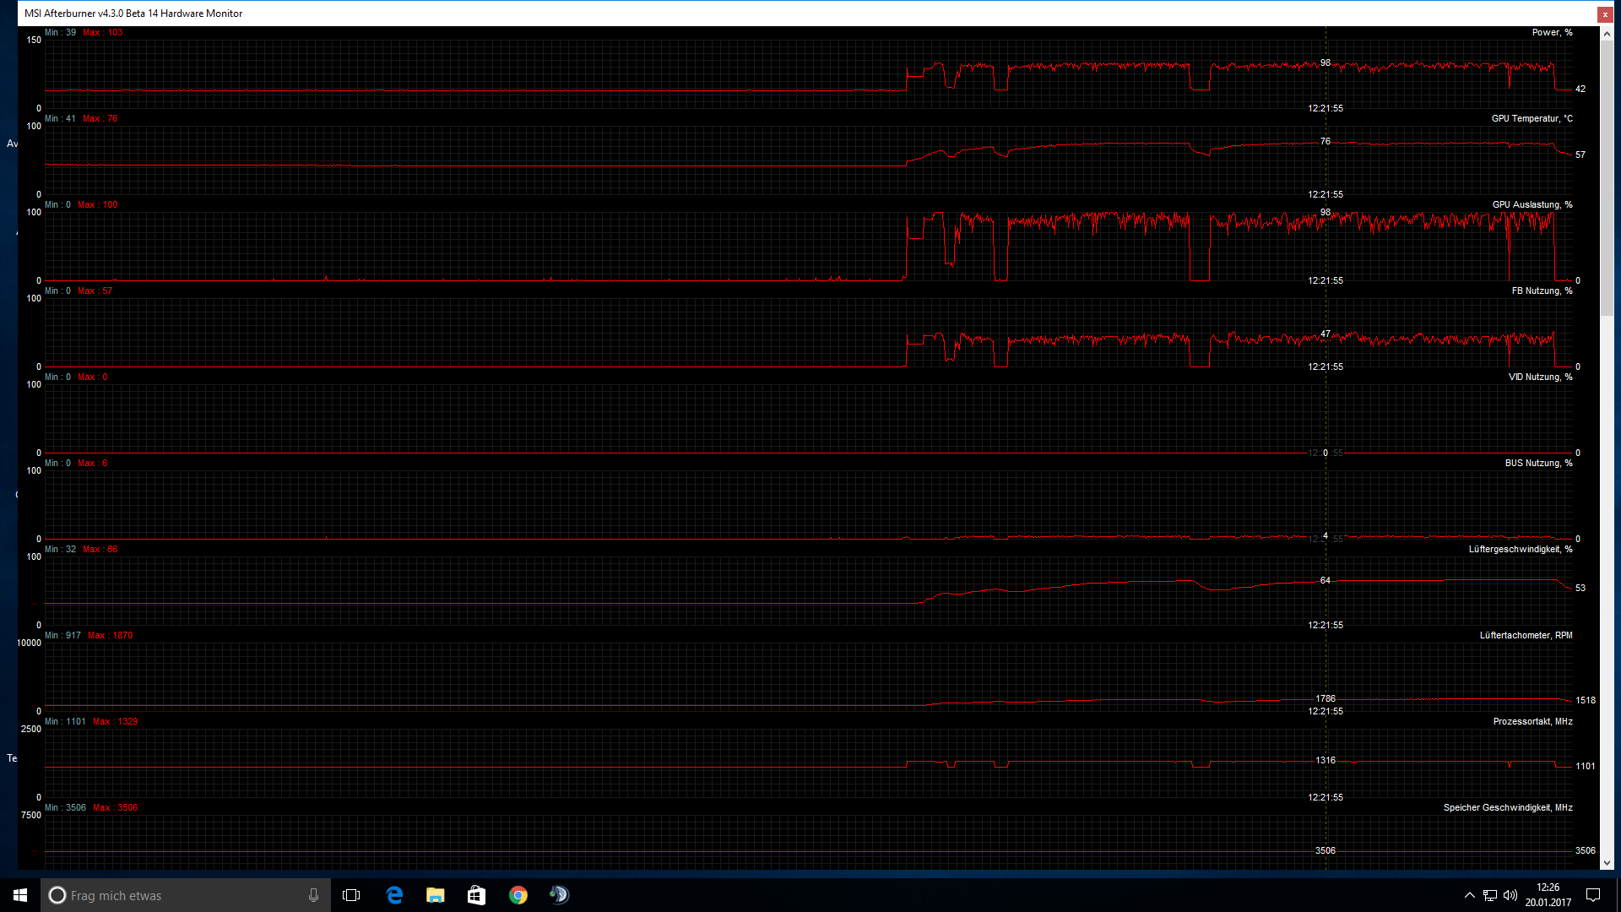1621x912 pixels.
Task: Click the Prozessortakt marker value 1316
Action: coord(1326,760)
